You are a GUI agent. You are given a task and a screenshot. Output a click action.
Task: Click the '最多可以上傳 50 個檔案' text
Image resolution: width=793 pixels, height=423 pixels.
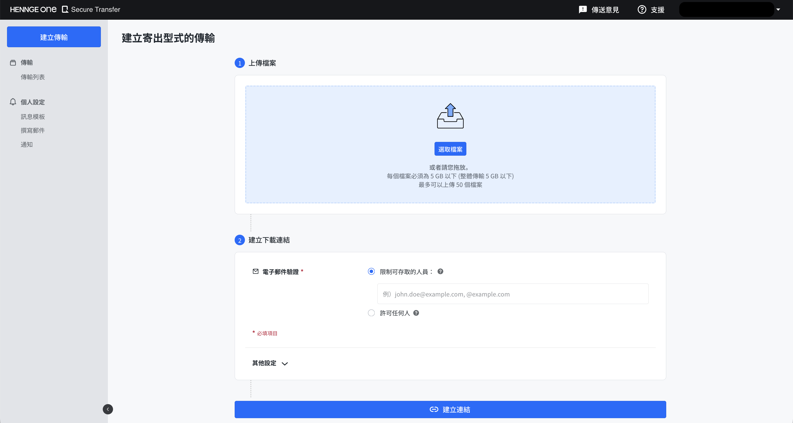pos(450,185)
